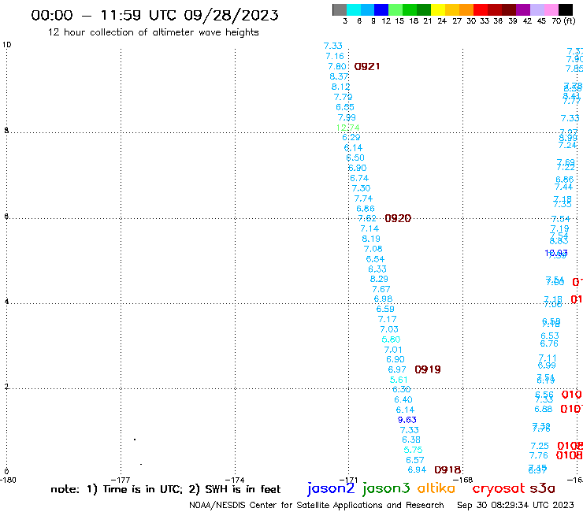Click the light green 15 ft legend swatch
Screen dimensions: 583x512
click(395, 9)
